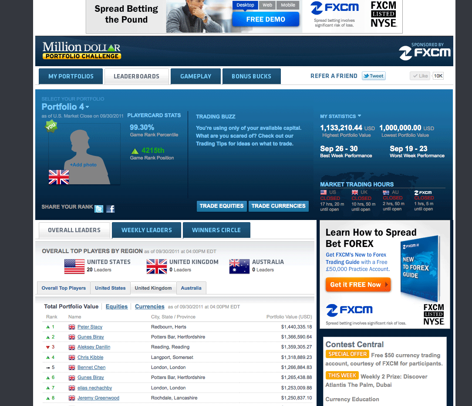Click the Million Dollar Portfolio Challenge logo

point(81,51)
